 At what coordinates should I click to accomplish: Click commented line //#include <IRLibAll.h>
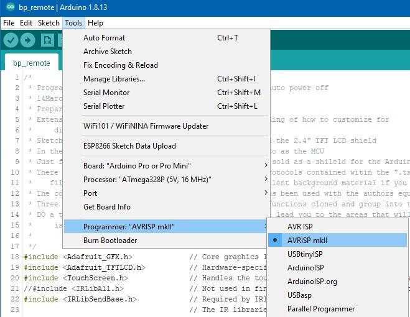click(x=74, y=288)
